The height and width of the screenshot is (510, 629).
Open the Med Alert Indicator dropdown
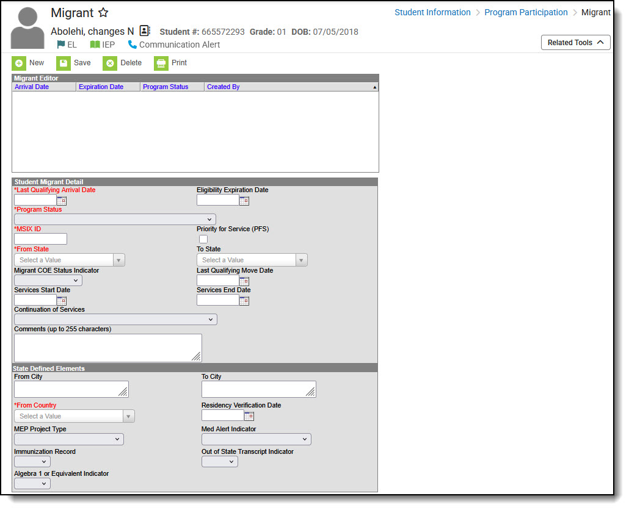point(256,439)
